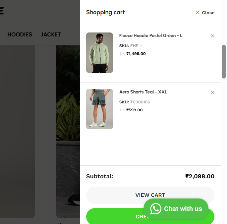The image size is (227, 224).
Task: Open the HOODIES menu item
Action: (20, 34)
